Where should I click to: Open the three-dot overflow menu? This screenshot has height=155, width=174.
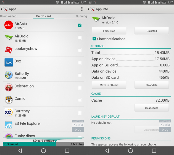click(x=82, y=9)
